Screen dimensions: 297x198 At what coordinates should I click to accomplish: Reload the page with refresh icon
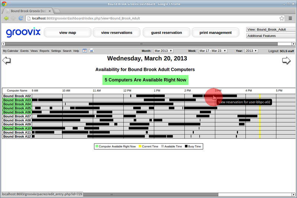pos(21,18)
